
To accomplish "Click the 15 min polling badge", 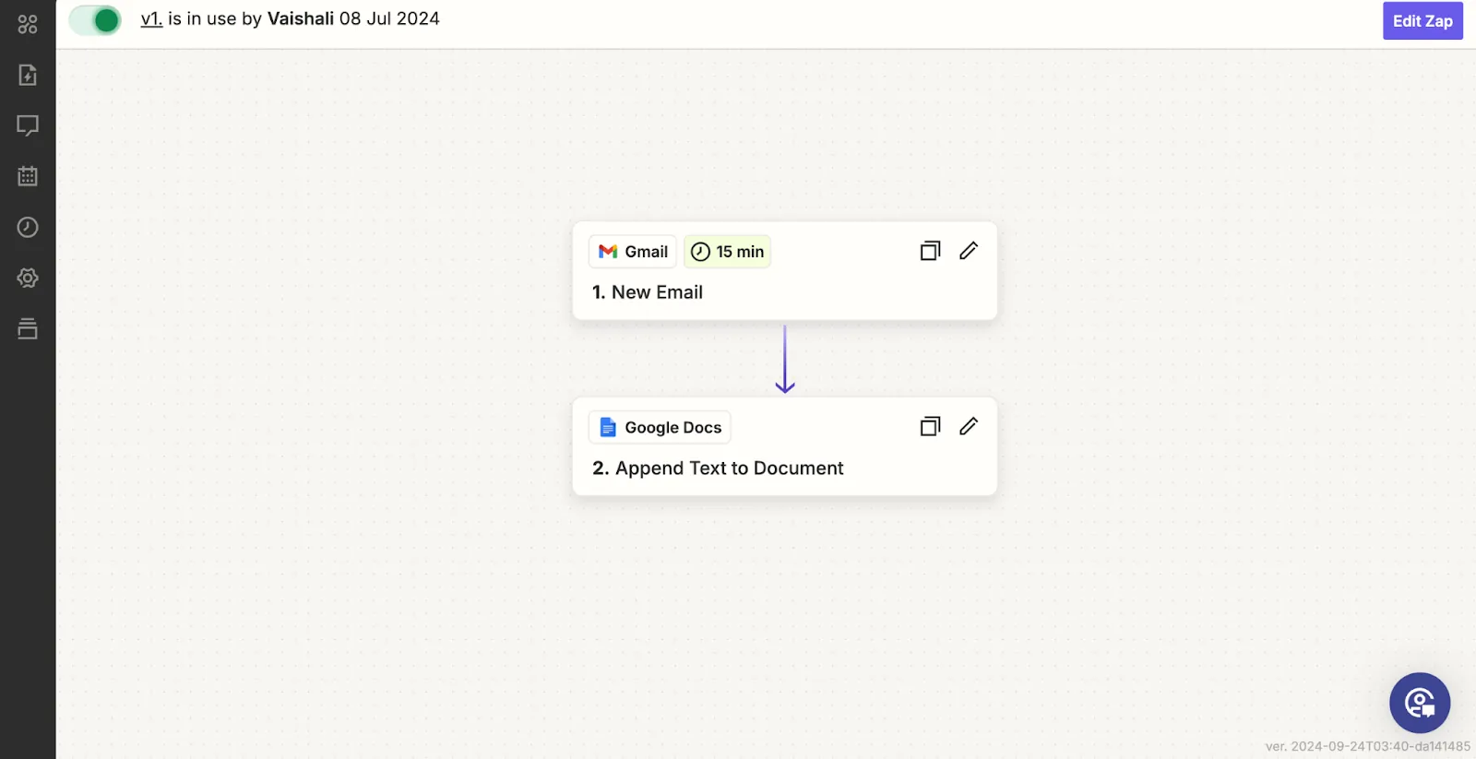I will click(727, 252).
